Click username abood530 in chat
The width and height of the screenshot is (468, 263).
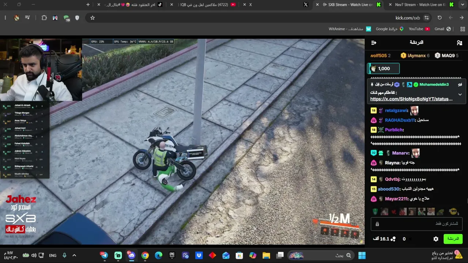coord(389,189)
